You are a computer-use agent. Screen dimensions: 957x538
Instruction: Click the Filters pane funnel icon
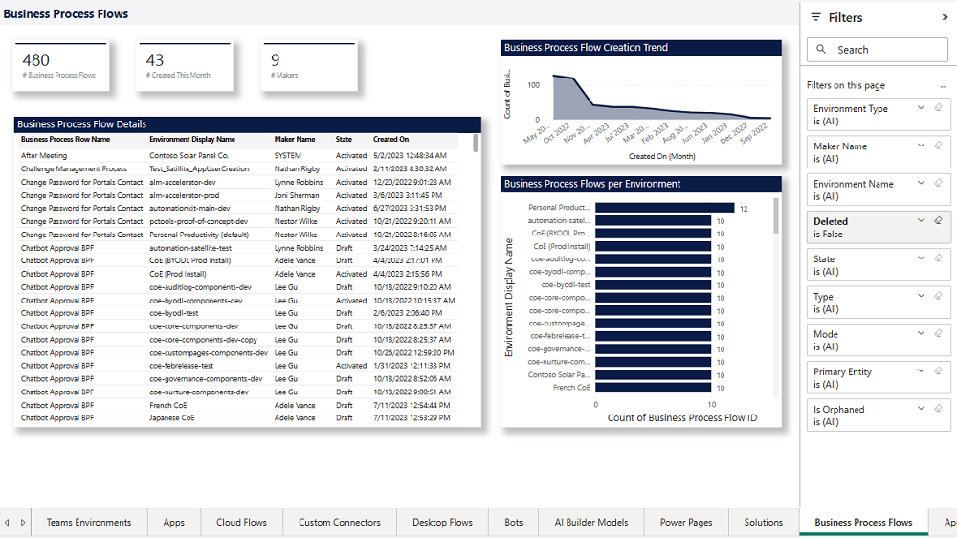click(x=816, y=17)
